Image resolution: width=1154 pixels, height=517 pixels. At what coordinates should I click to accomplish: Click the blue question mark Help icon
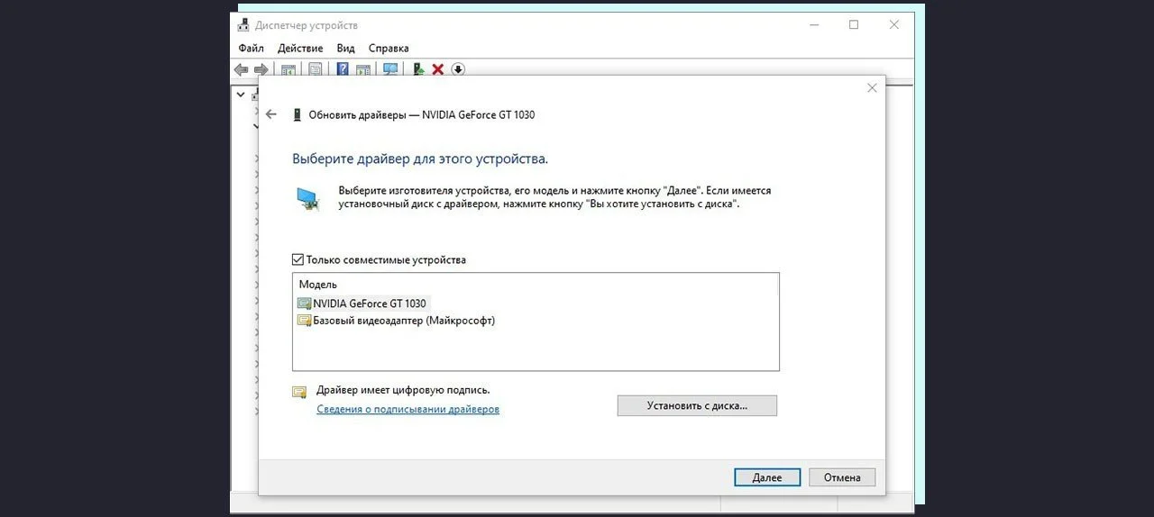(x=343, y=69)
